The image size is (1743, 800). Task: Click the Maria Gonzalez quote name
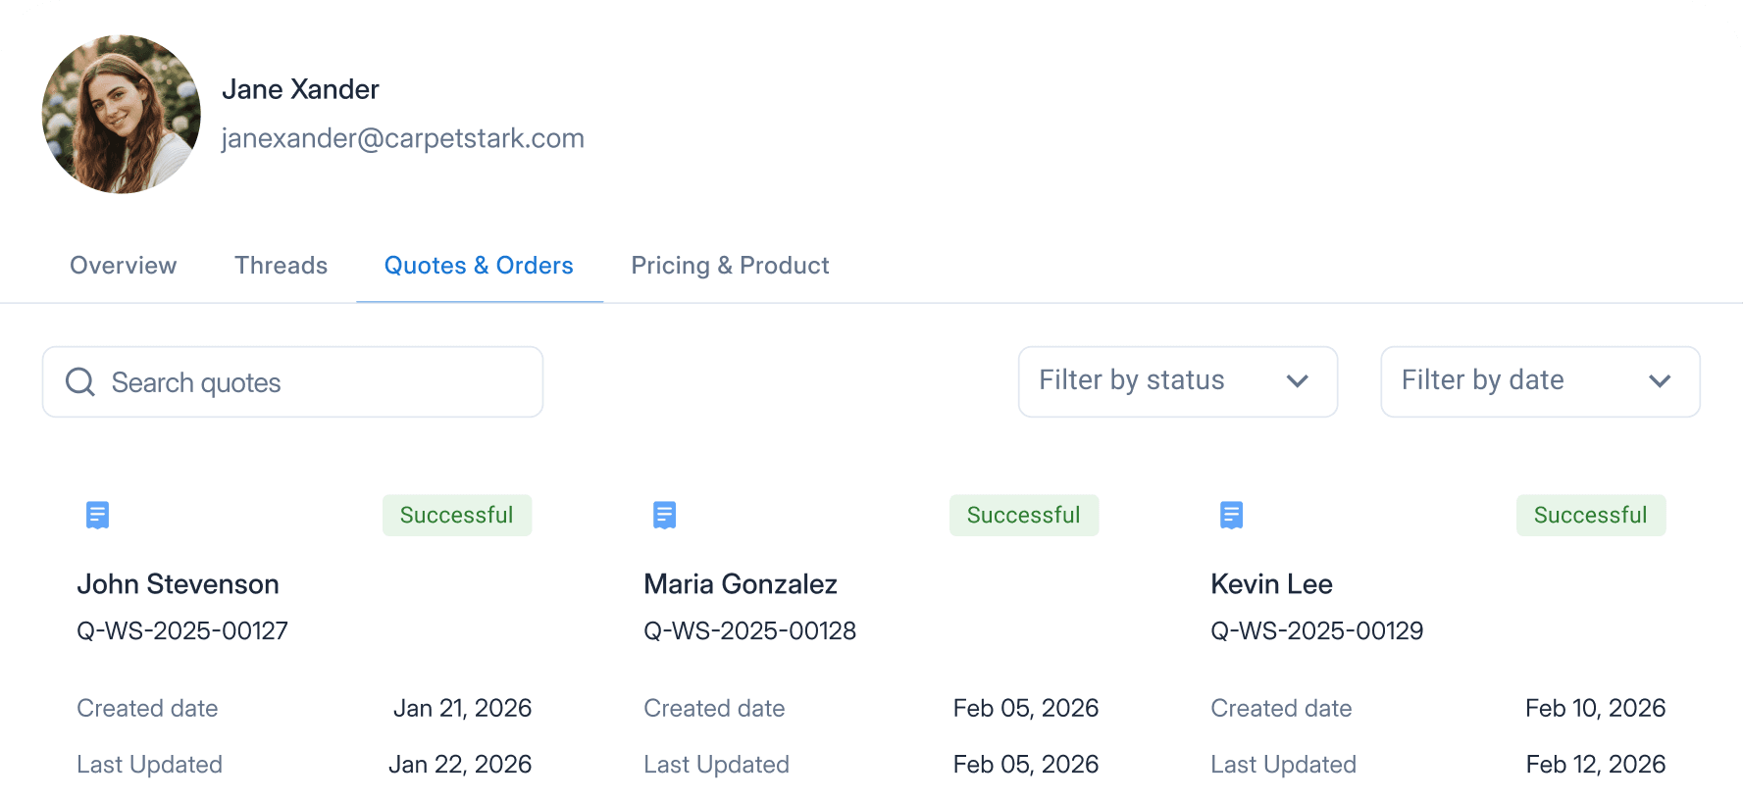click(x=740, y=584)
